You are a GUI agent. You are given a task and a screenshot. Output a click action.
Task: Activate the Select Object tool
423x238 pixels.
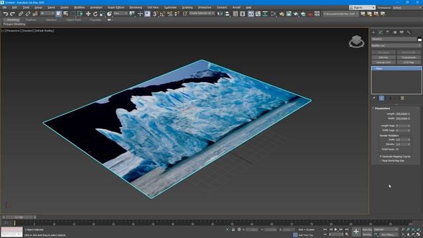[x=59, y=14]
